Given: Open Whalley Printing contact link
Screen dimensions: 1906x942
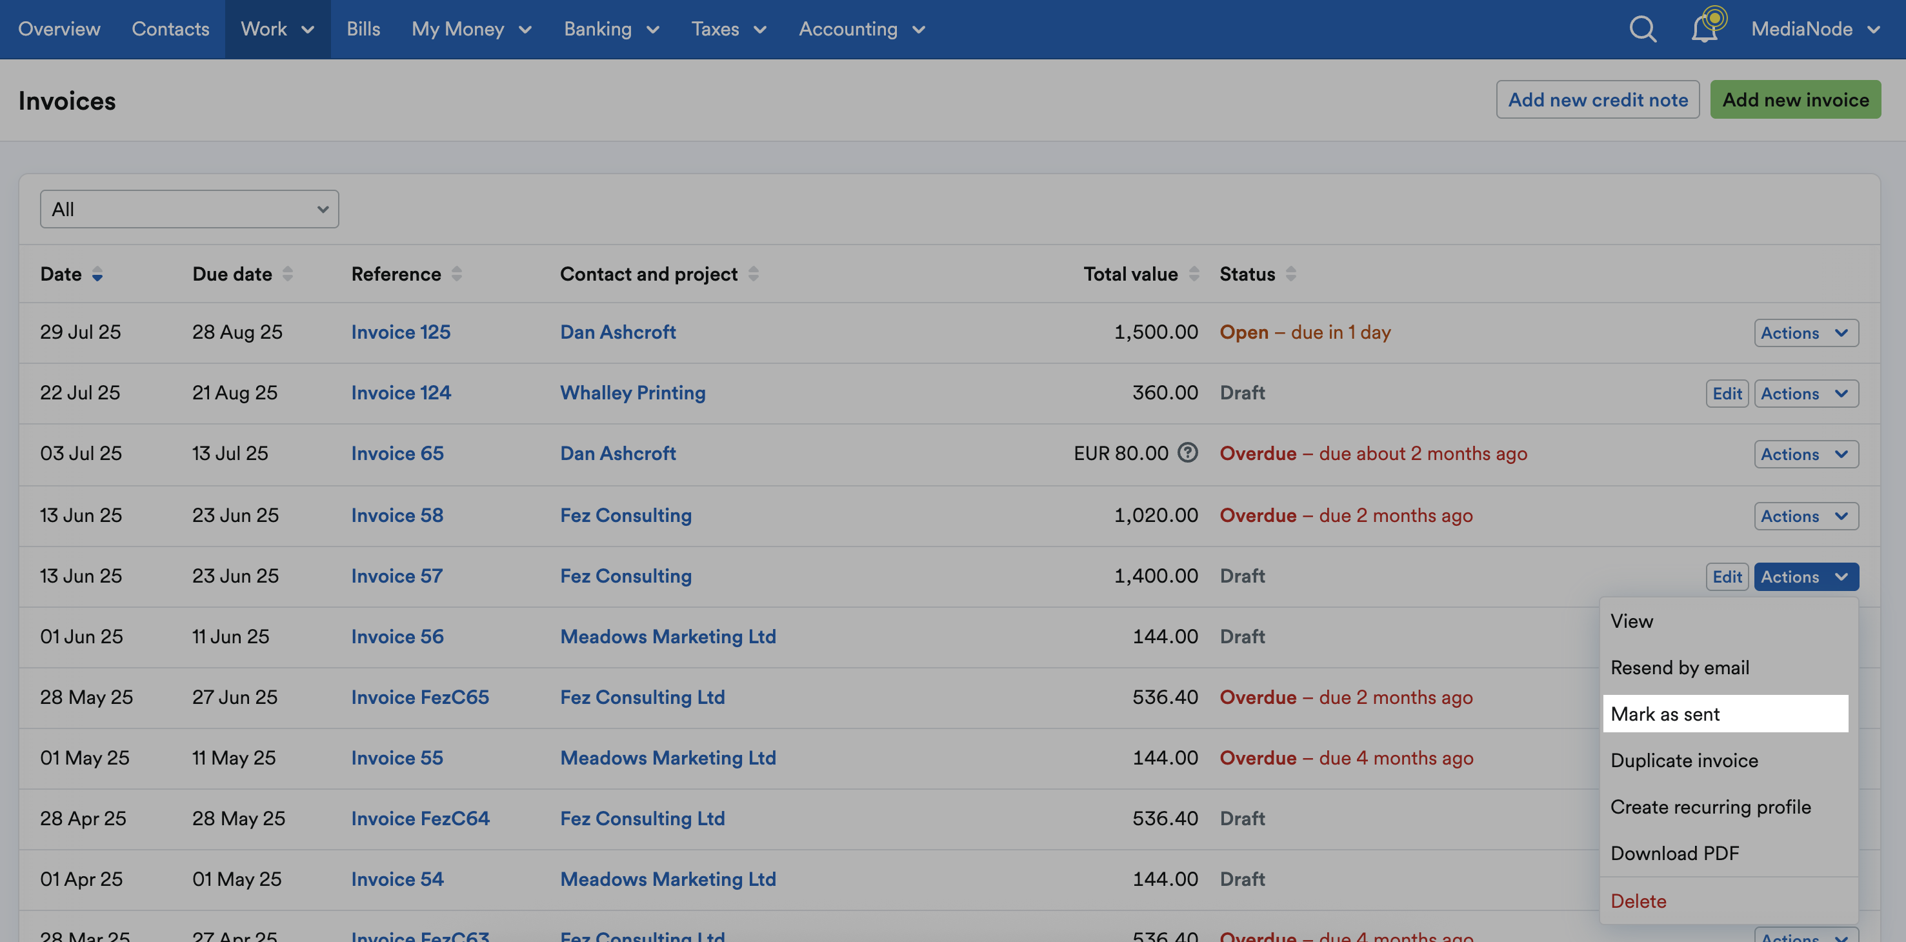Looking at the screenshot, I should point(632,393).
